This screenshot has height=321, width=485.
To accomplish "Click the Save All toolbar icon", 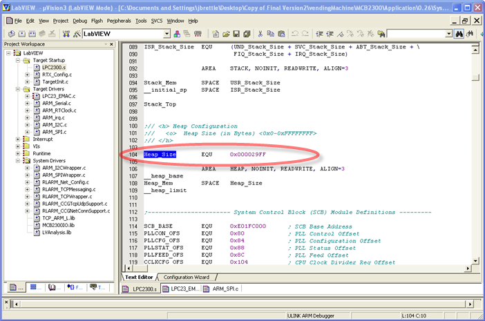I will (247, 33).
